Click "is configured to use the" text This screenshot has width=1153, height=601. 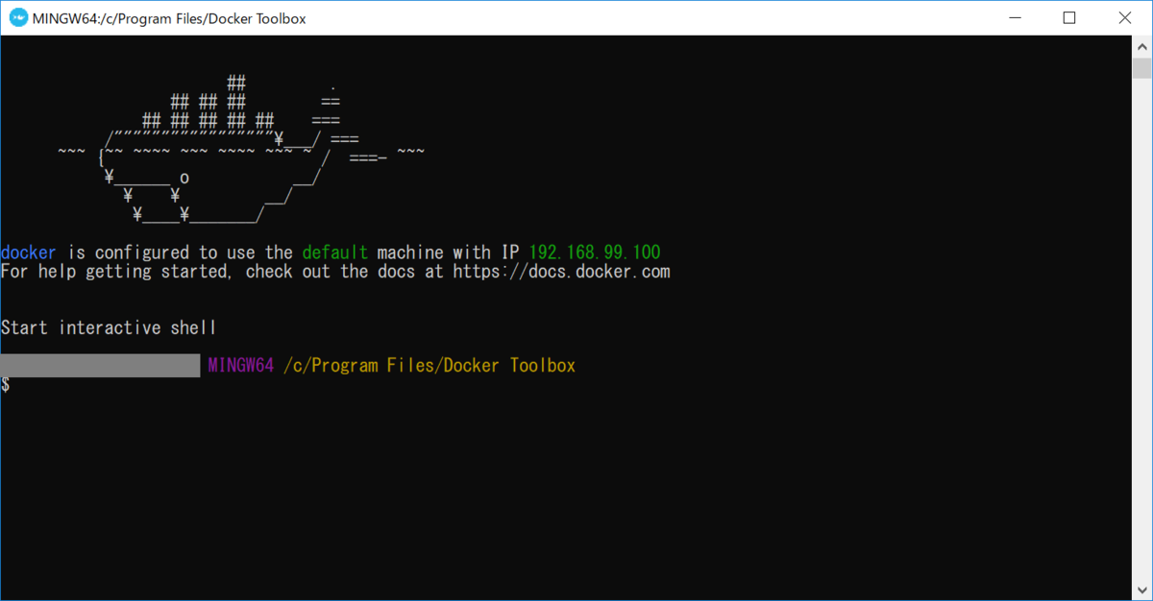[180, 252]
